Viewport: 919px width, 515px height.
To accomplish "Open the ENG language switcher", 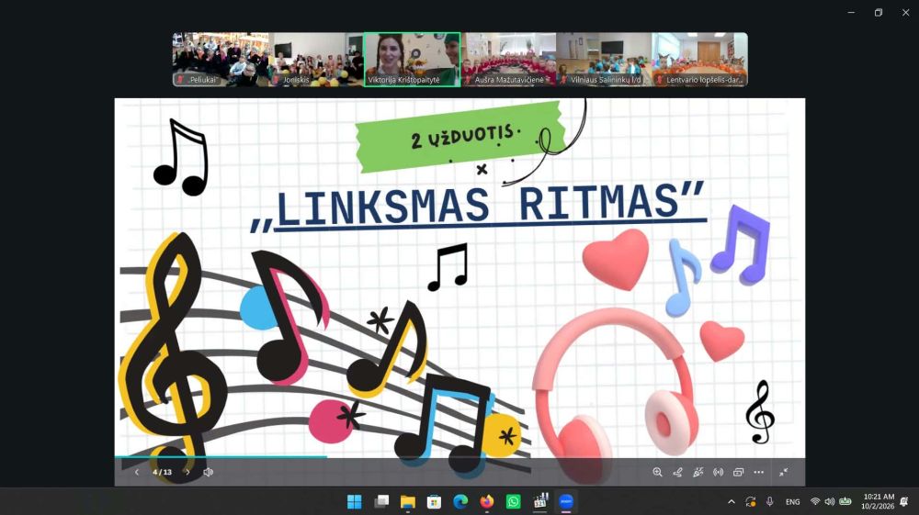I will point(793,502).
